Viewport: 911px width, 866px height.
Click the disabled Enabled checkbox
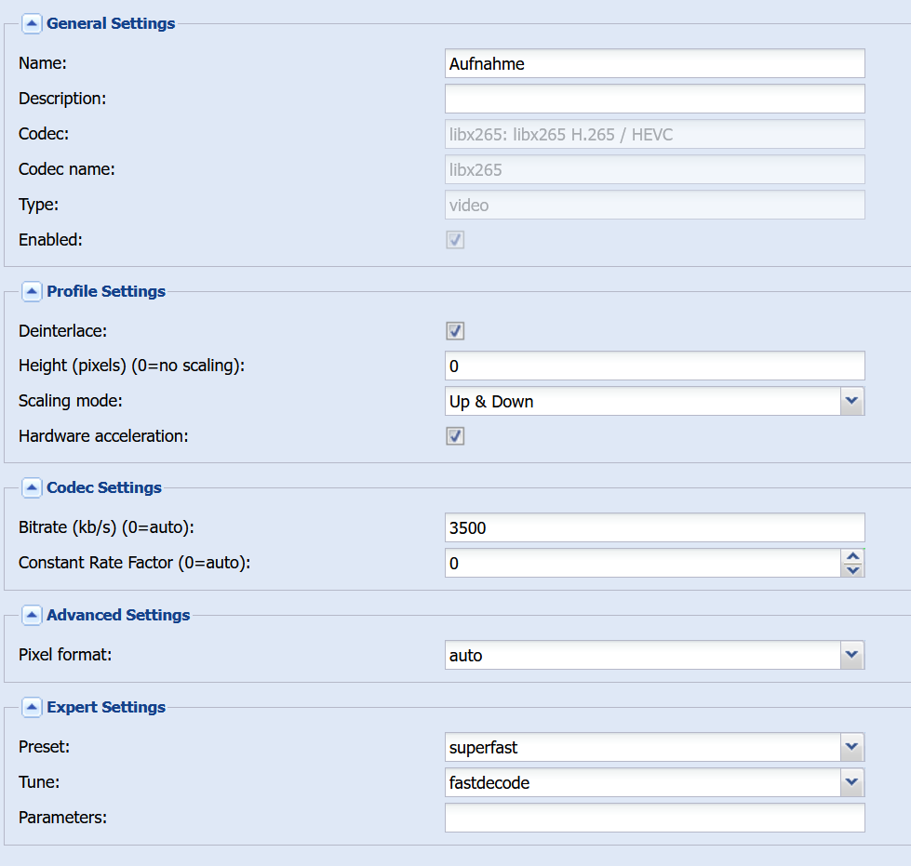[x=455, y=240]
